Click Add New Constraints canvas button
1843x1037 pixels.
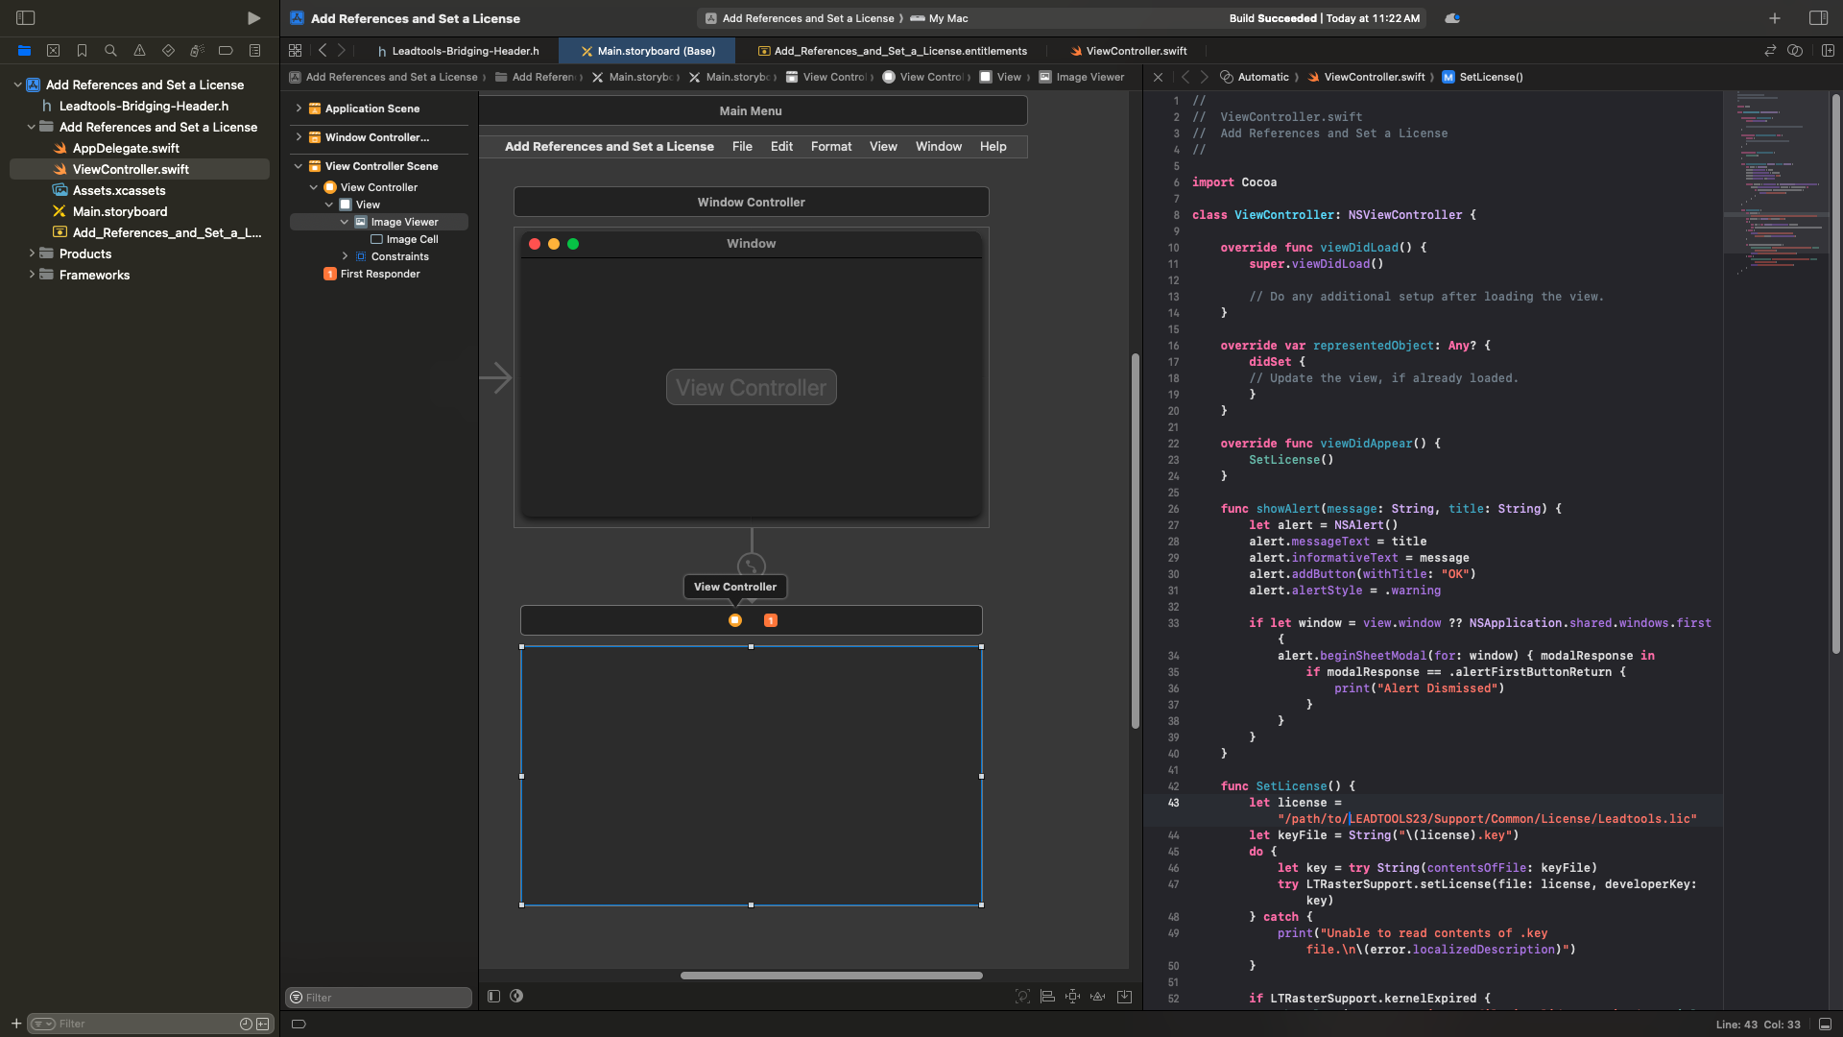(1072, 997)
